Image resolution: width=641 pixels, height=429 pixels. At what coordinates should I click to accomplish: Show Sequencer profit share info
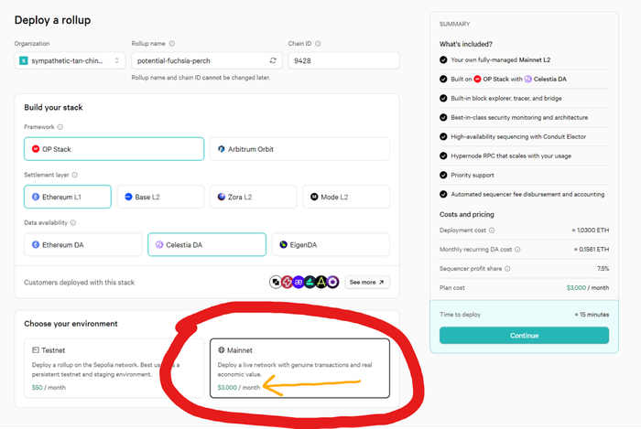(507, 269)
